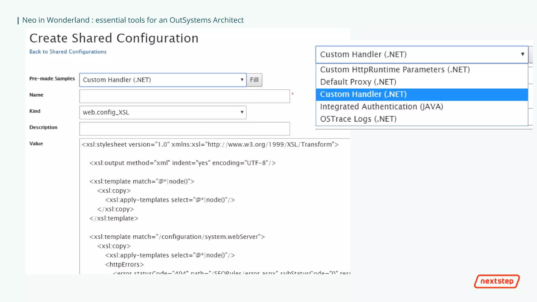Open Back to Shared Configurations link
Image resolution: width=537 pixels, height=302 pixels.
coord(68,52)
